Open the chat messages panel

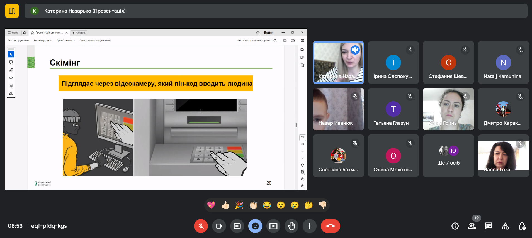489,226
